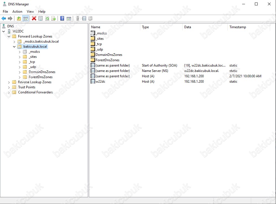Click the red Delete icon
276x204 pixels.
pos(34,19)
